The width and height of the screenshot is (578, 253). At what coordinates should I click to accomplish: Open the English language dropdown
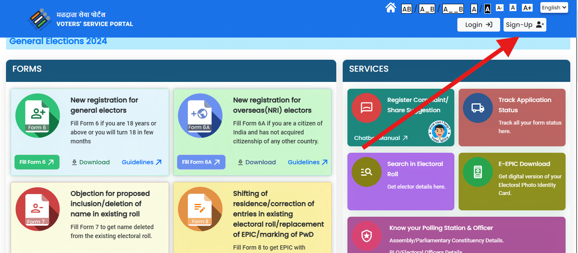click(x=554, y=7)
